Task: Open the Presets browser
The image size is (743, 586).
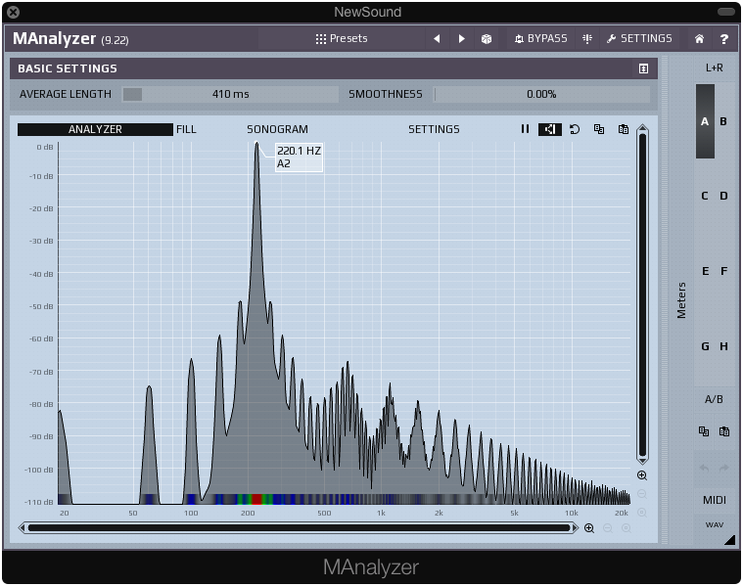Action: [x=342, y=38]
